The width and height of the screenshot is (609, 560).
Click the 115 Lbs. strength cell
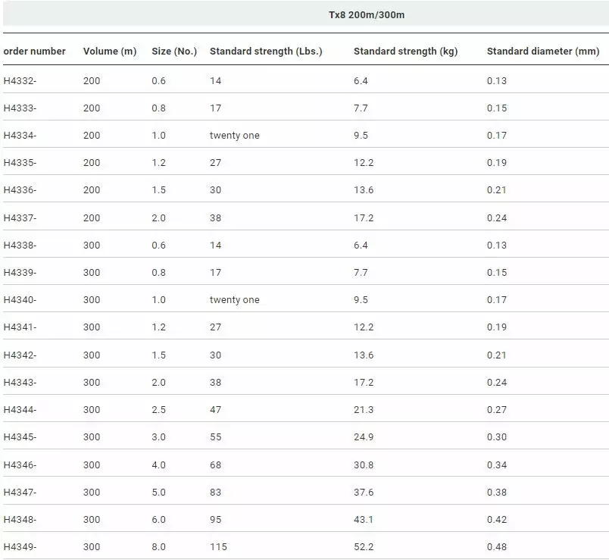click(x=218, y=547)
